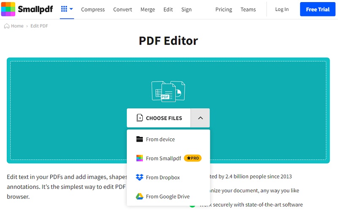View the Pricing page

pyautogui.click(x=224, y=9)
